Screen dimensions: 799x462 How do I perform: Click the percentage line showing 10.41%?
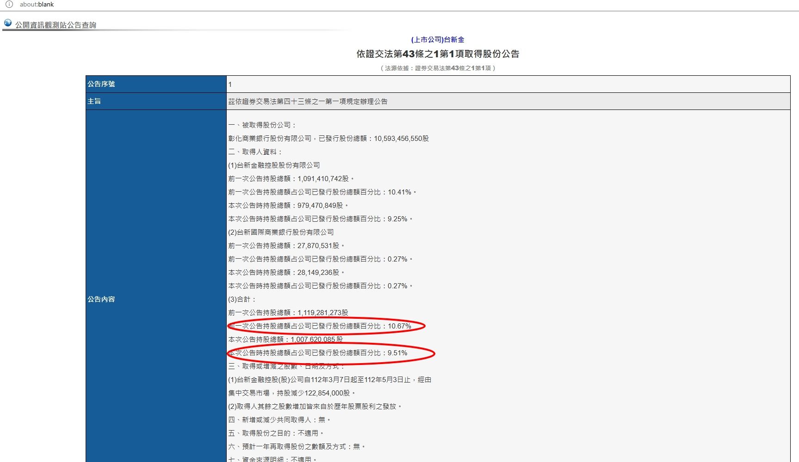(322, 192)
